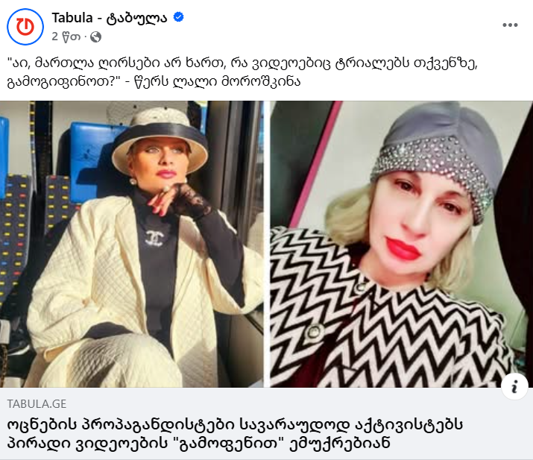This screenshot has width=533, height=460.
Task: Open the three-dot post options menu
Action: coord(510,25)
